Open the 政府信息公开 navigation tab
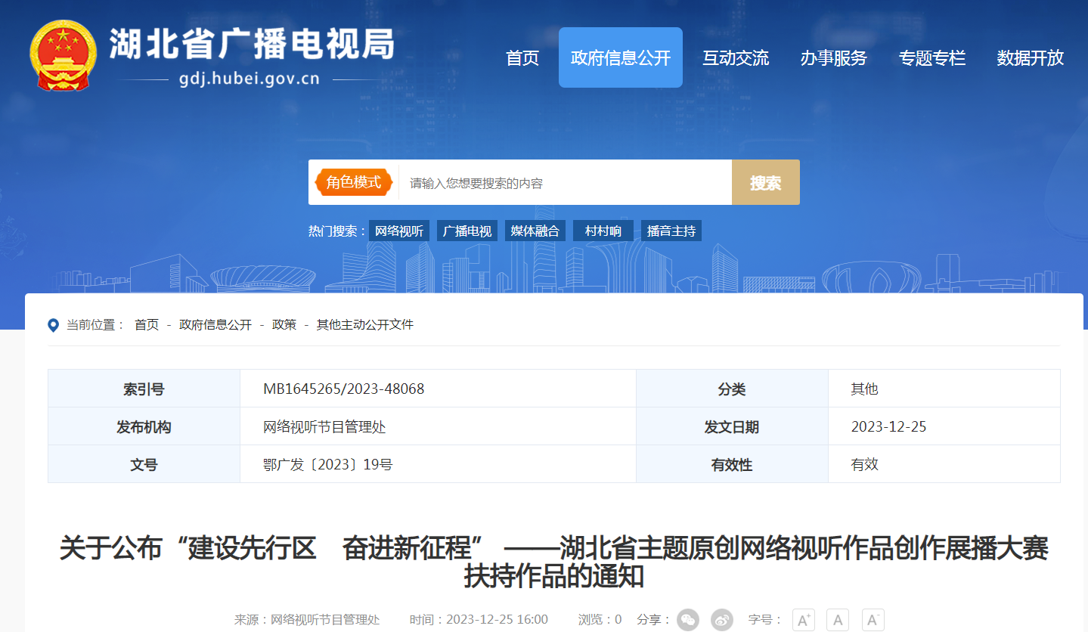This screenshot has height=632, width=1088. click(x=620, y=58)
